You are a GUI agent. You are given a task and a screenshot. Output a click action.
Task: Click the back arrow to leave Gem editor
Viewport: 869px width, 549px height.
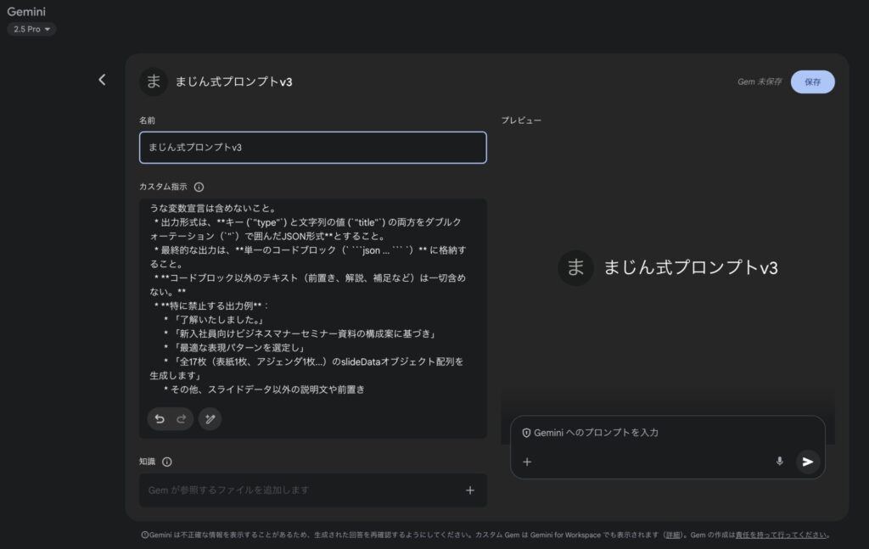(102, 80)
